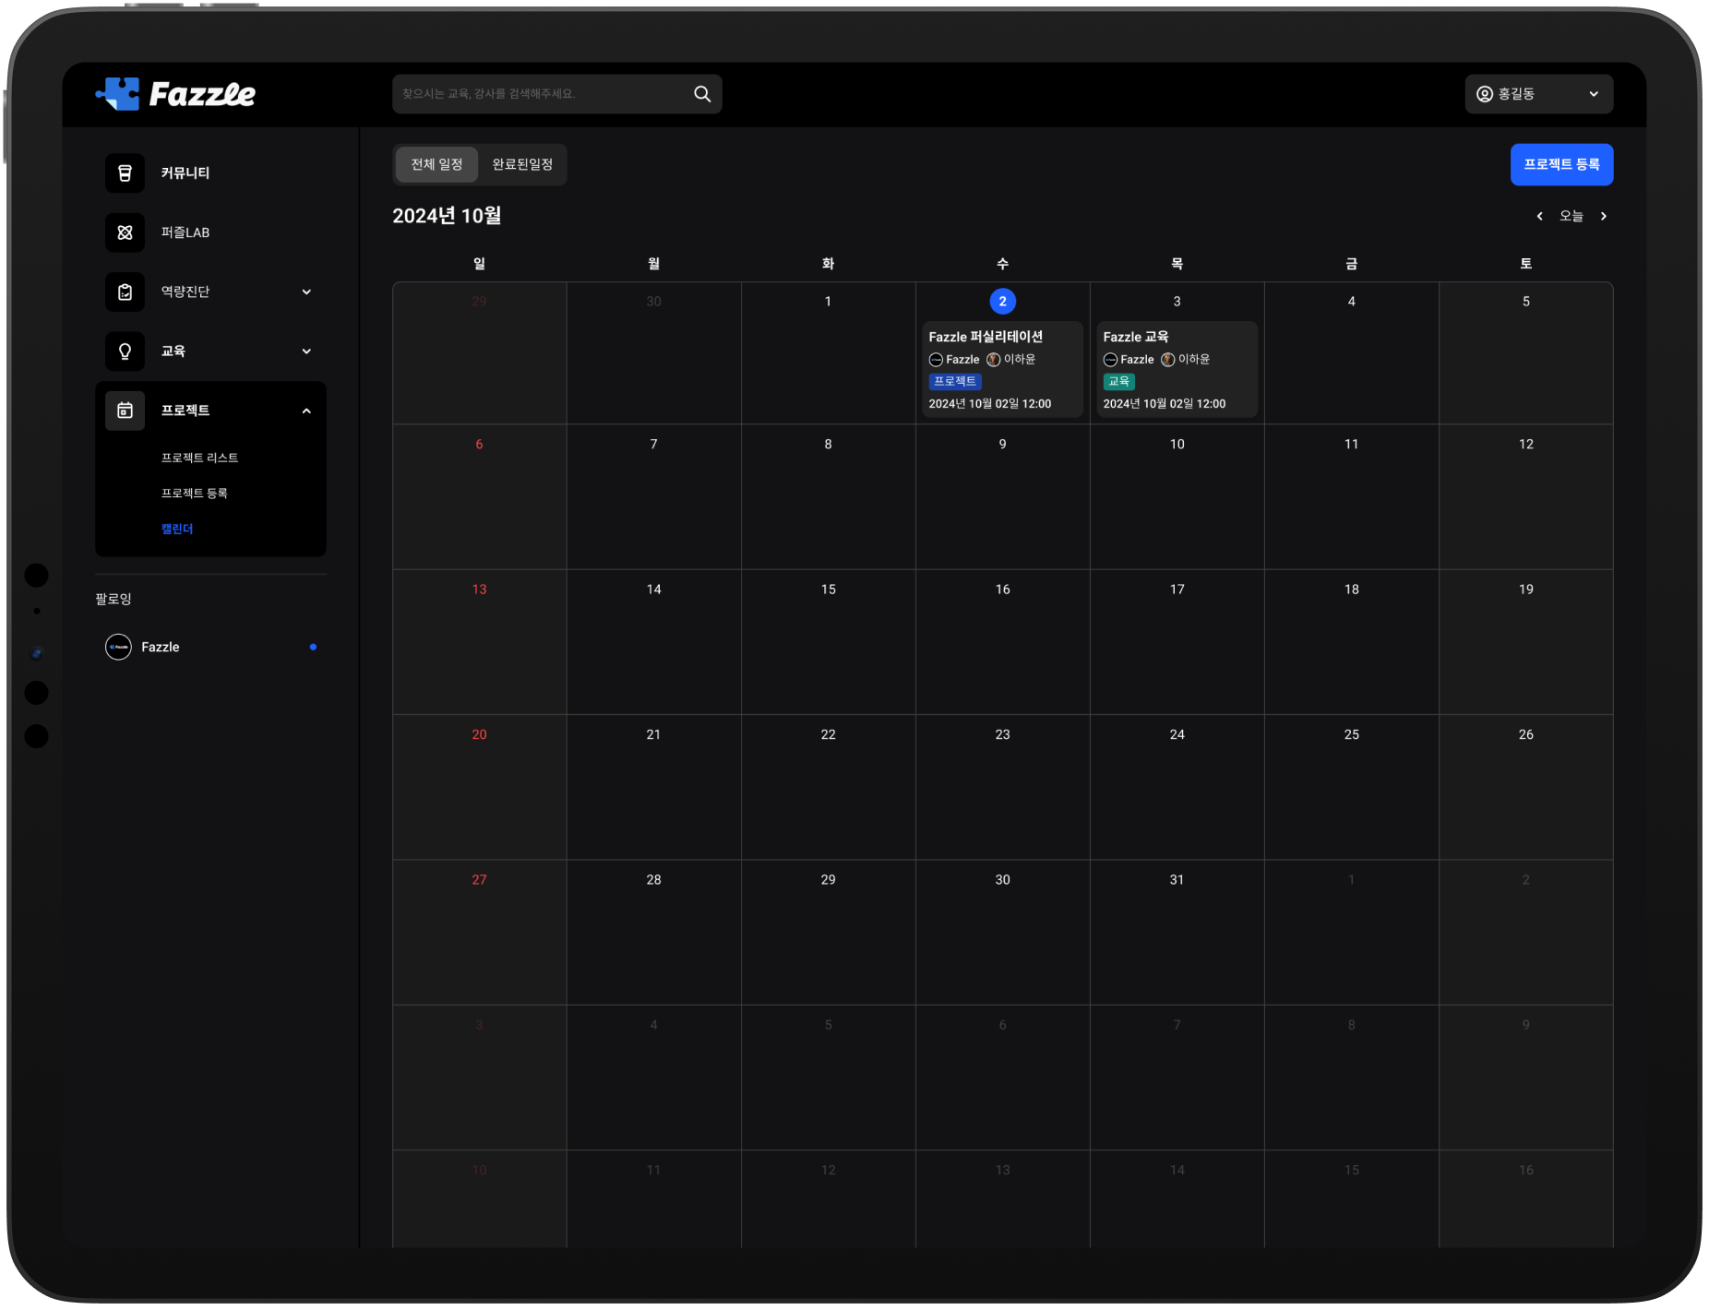
Task: Jump to today with 오늘 button
Action: tap(1572, 216)
